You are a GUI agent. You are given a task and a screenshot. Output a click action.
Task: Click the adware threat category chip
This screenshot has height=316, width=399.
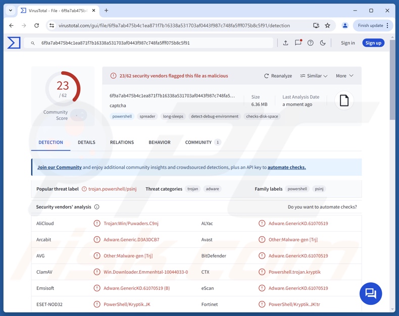(x=212, y=189)
